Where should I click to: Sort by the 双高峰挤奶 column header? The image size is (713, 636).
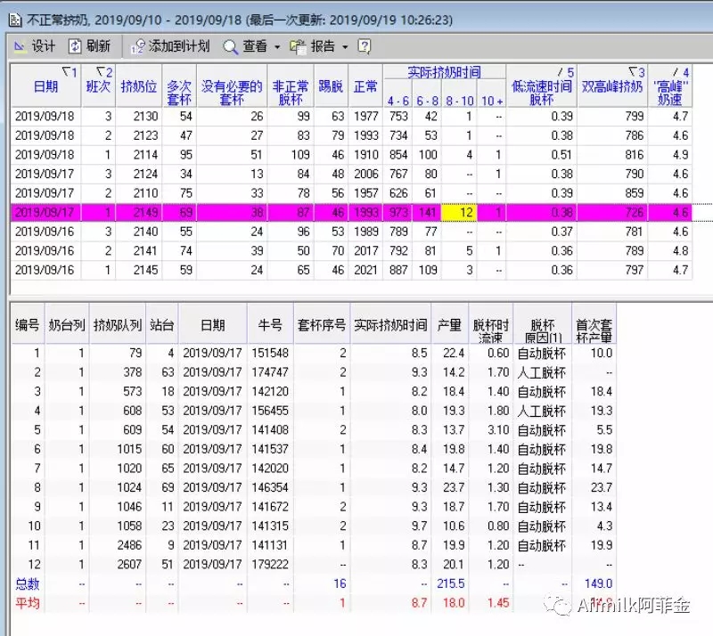[612, 86]
